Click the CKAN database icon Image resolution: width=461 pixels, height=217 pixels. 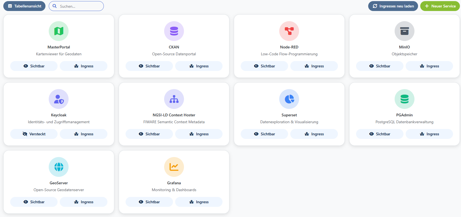tap(174, 31)
